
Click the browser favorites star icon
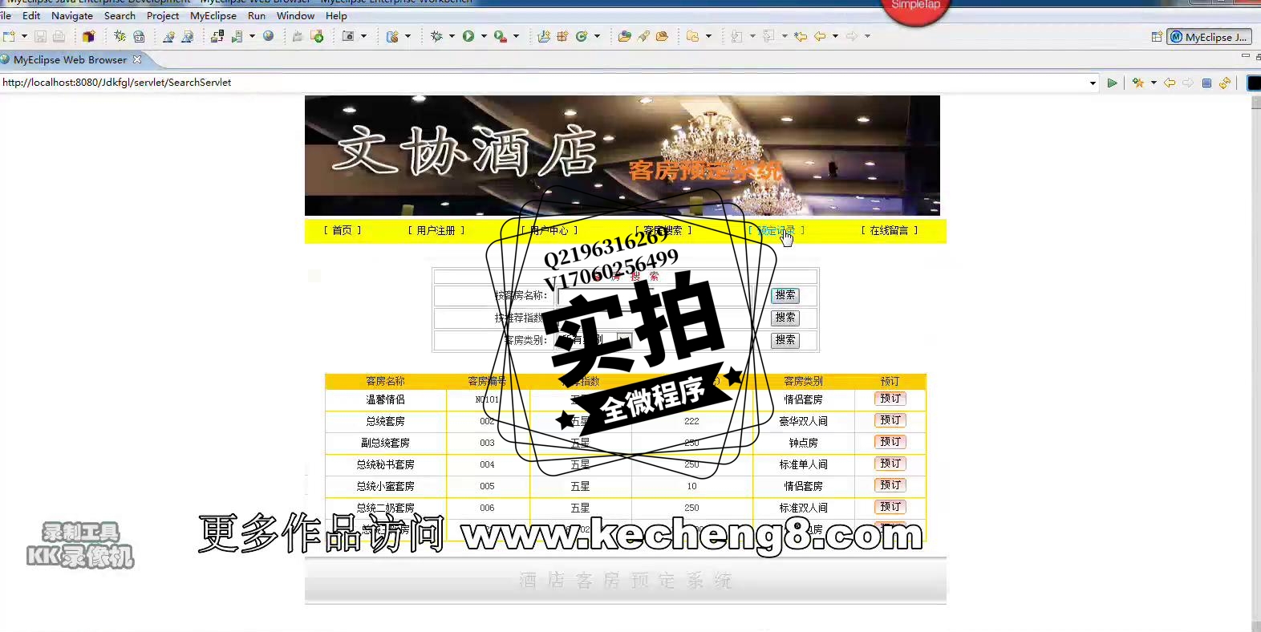click(1138, 83)
